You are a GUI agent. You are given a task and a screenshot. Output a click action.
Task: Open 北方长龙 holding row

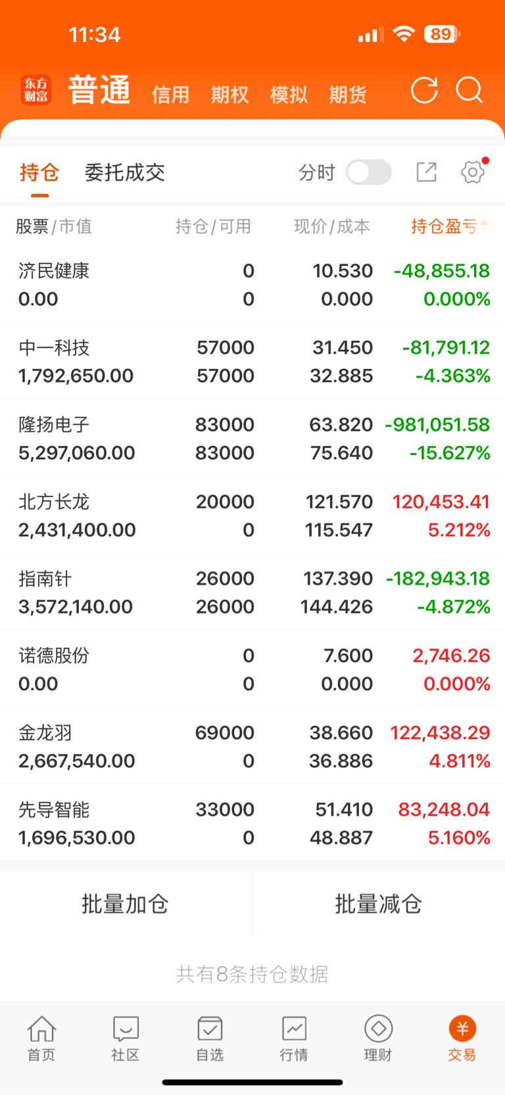(252, 515)
